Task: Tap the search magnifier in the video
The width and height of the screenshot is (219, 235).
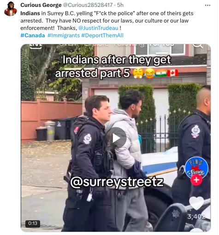Action: click(x=198, y=46)
